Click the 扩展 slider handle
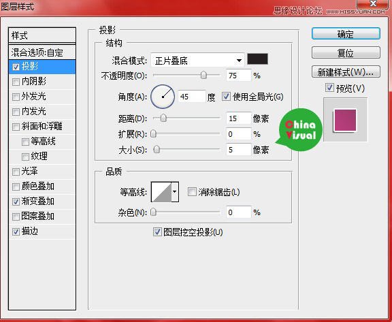 tap(154, 134)
